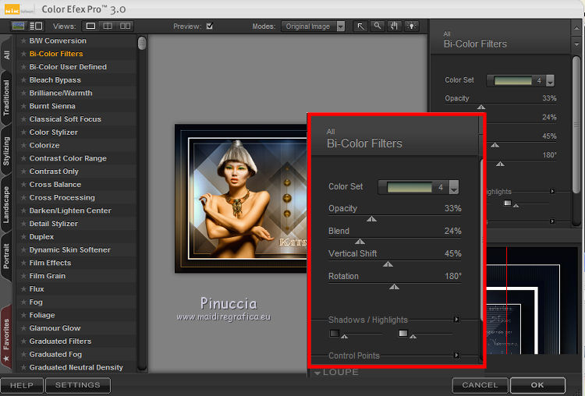The image size is (585, 396).
Task: Click the star beside Bleach Bypass
Action: pos(23,80)
